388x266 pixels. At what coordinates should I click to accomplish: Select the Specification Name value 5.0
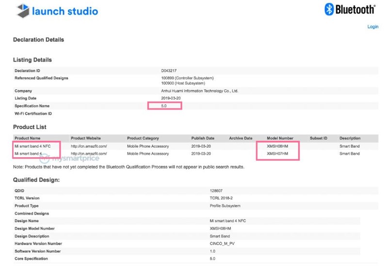[164, 106]
